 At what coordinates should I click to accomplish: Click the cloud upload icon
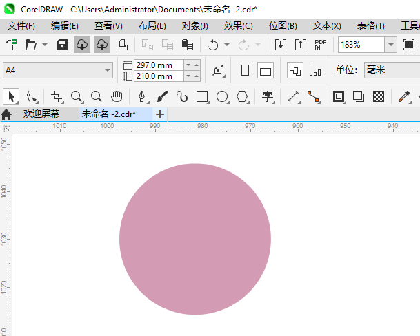[102, 45]
